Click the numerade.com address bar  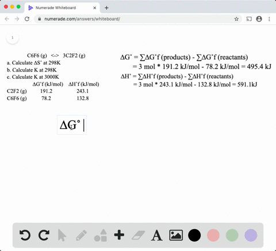[134, 19]
